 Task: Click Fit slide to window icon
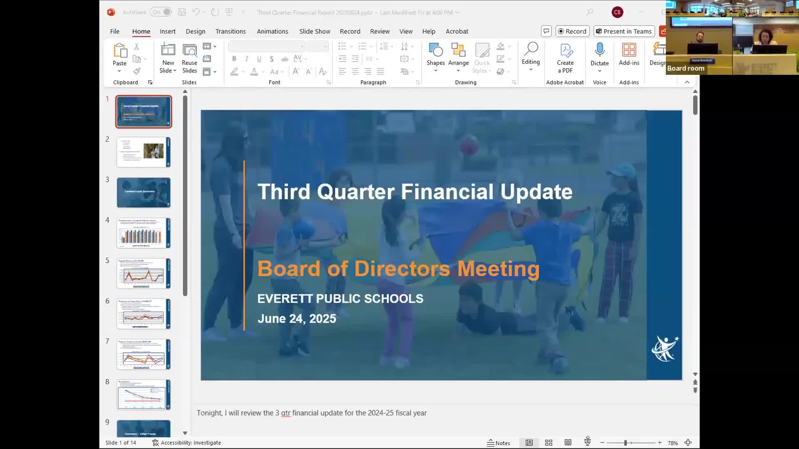688,443
